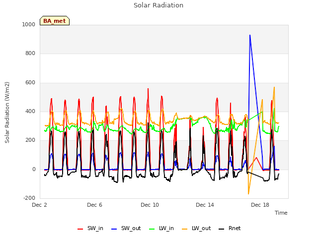
Task: Click the orange LW_out minimum point near -170
Action: pos(248,194)
